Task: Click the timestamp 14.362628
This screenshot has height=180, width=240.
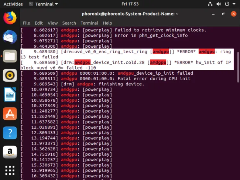Action: [x=43, y=149]
